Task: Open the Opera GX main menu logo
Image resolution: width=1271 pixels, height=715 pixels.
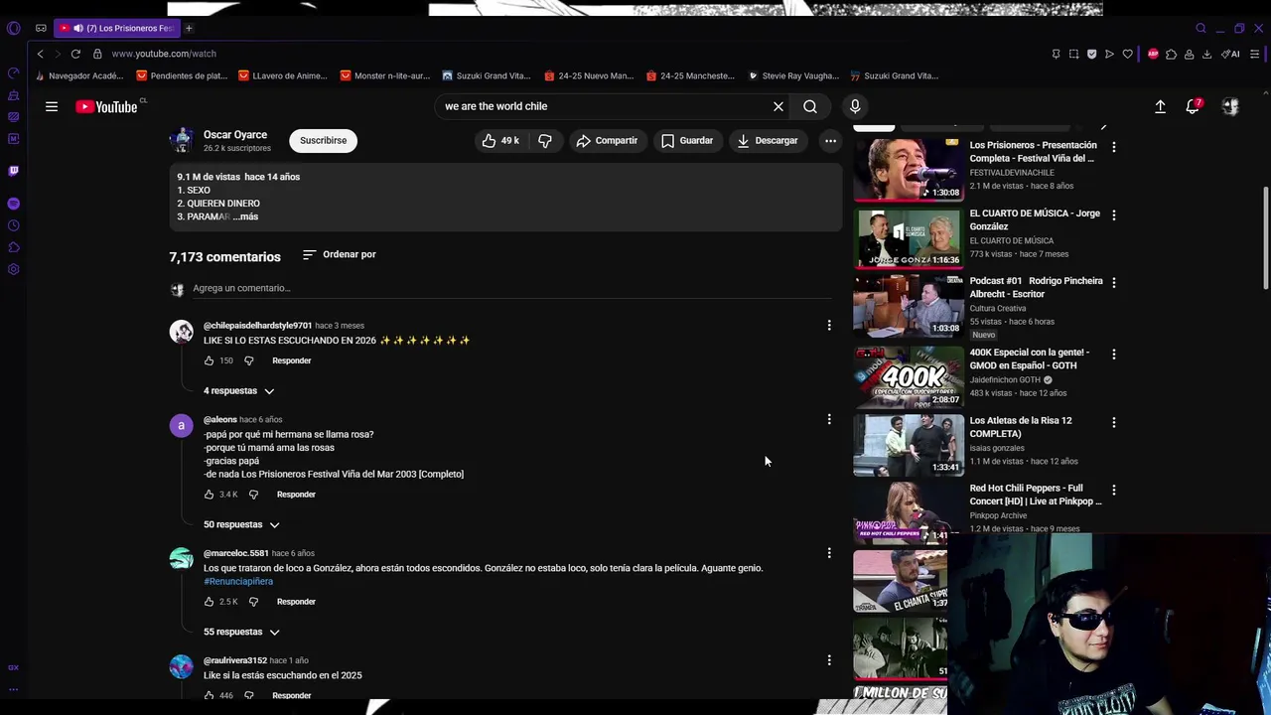Action: [13, 28]
